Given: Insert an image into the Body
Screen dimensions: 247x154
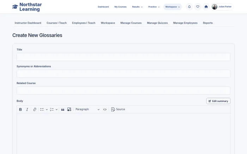Looking at the screenshot, I should [x=69, y=109].
